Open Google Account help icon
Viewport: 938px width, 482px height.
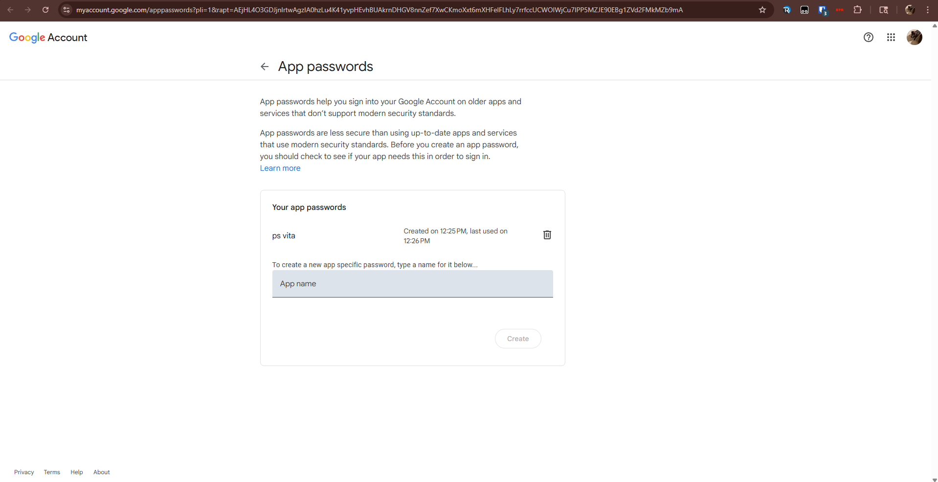tap(869, 37)
